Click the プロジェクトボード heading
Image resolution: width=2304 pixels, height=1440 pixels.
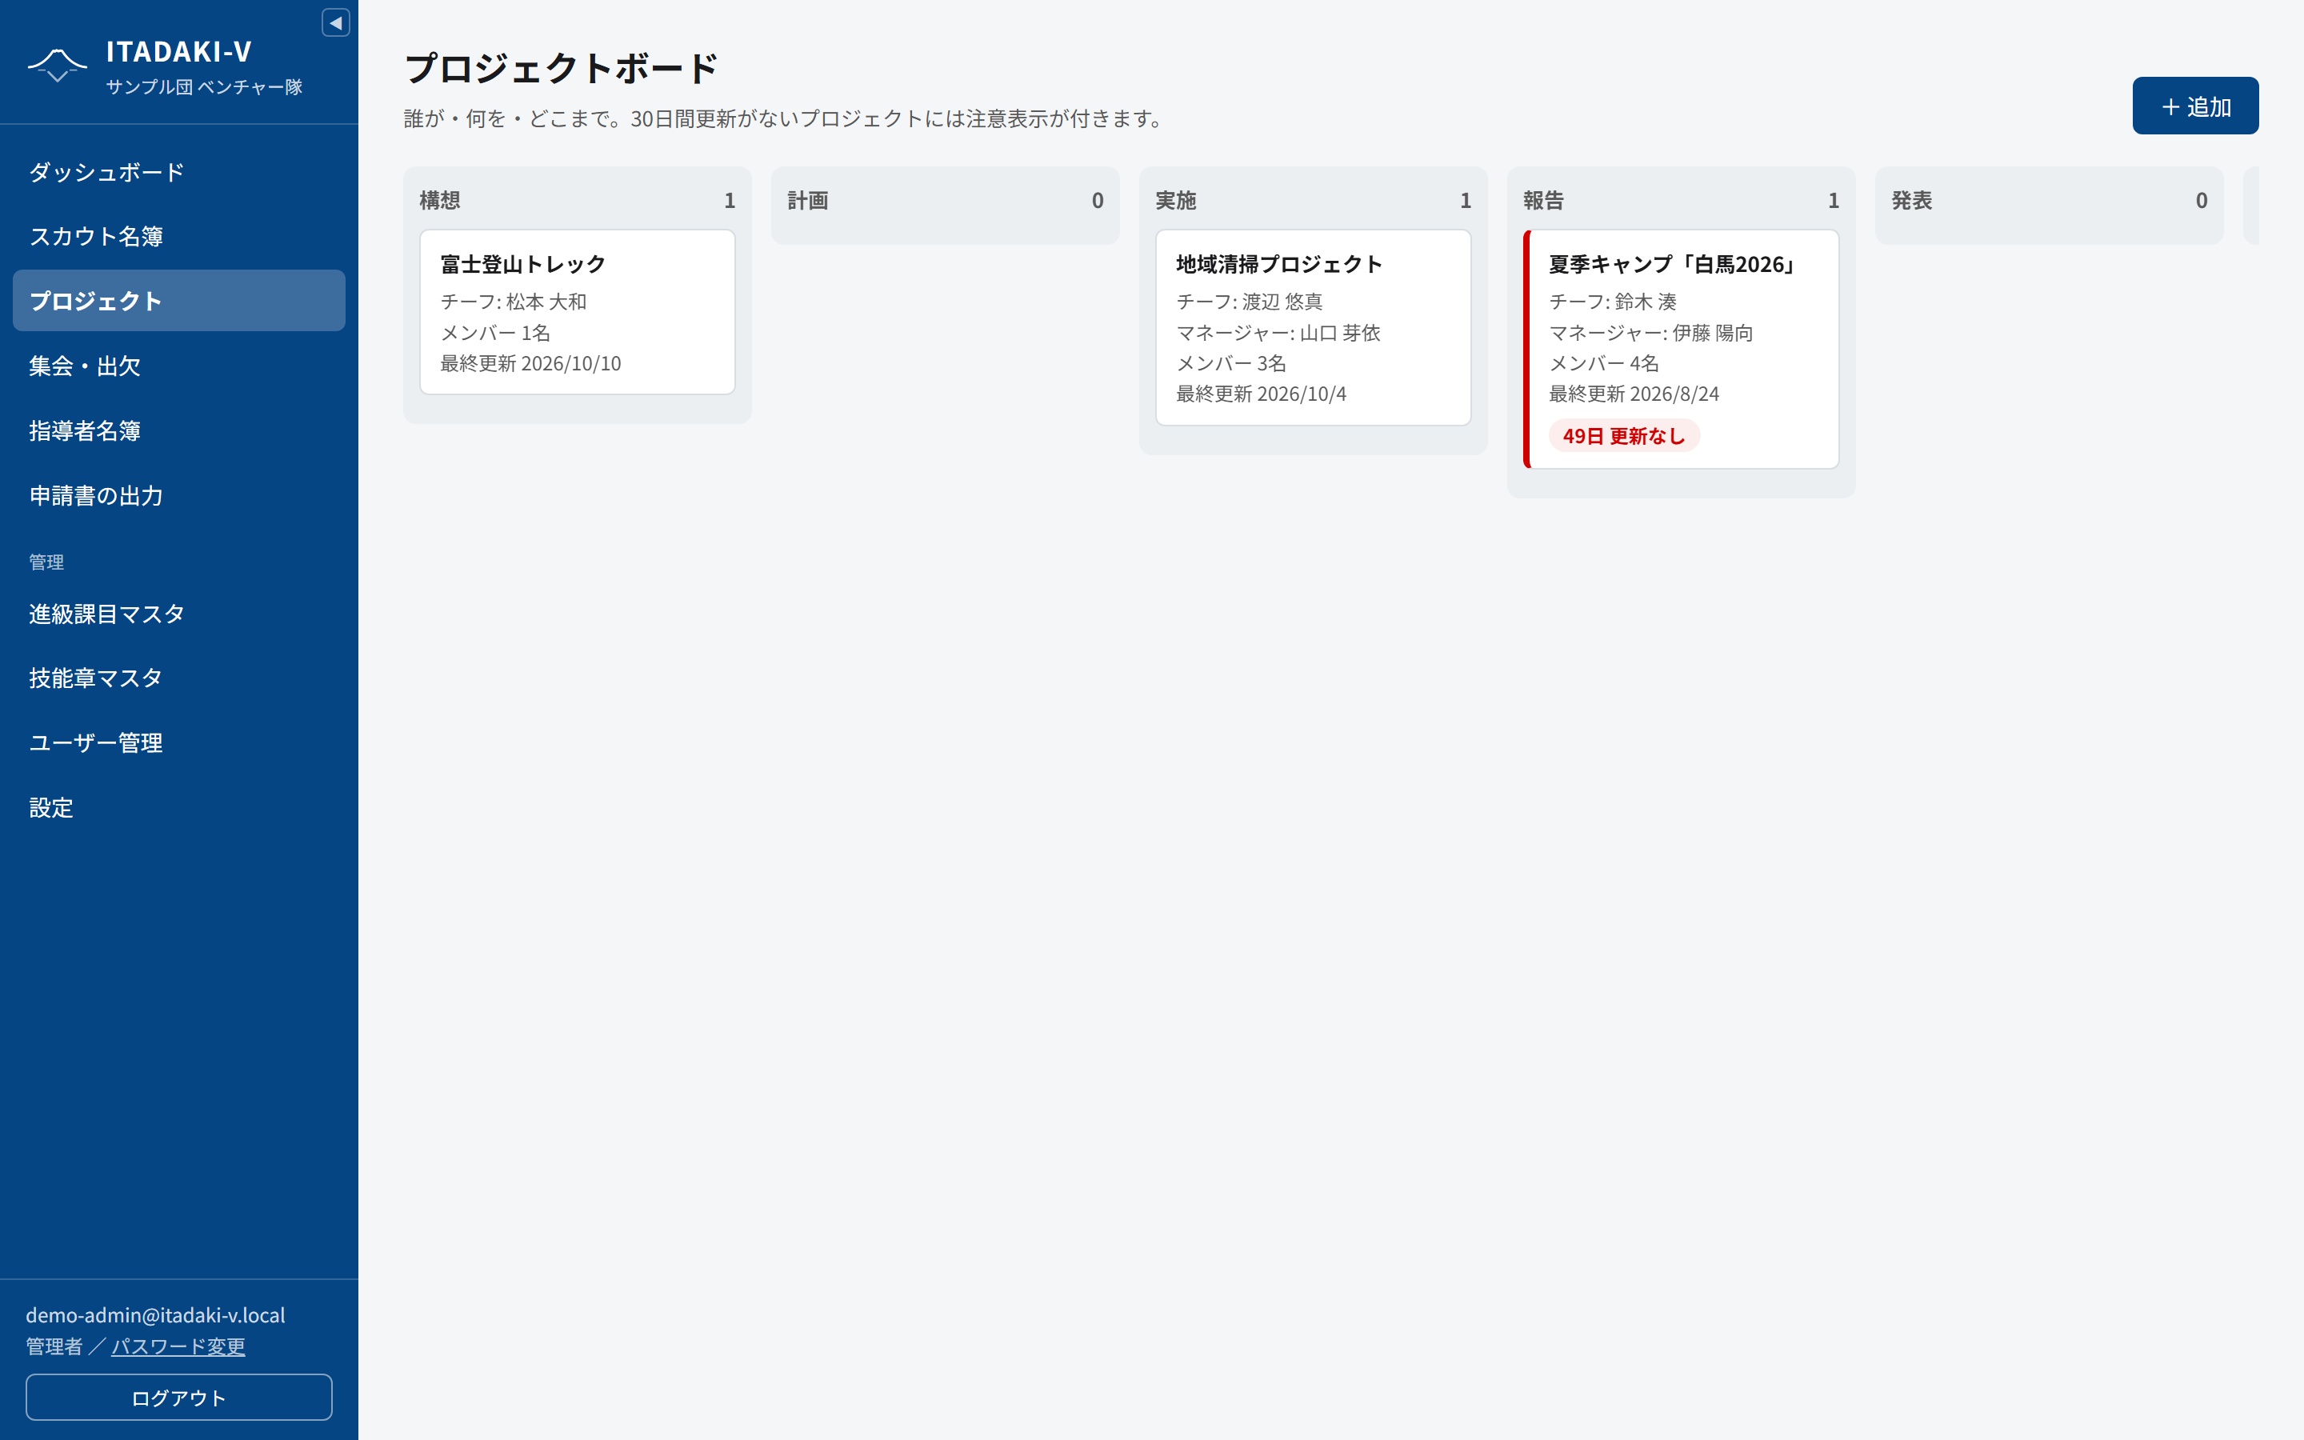561,69
